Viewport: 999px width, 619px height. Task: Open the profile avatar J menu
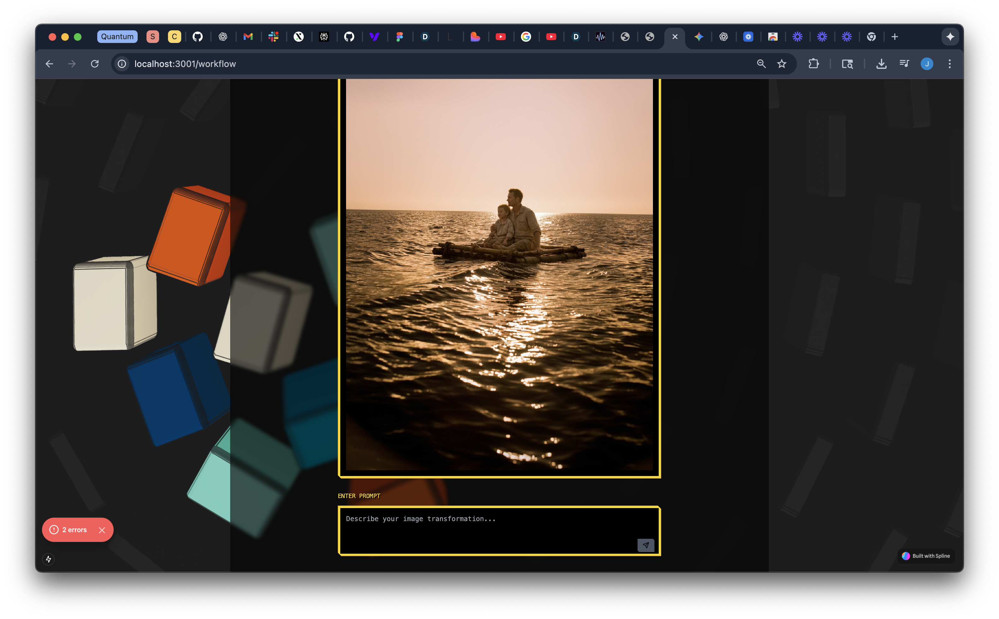tap(927, 64)
